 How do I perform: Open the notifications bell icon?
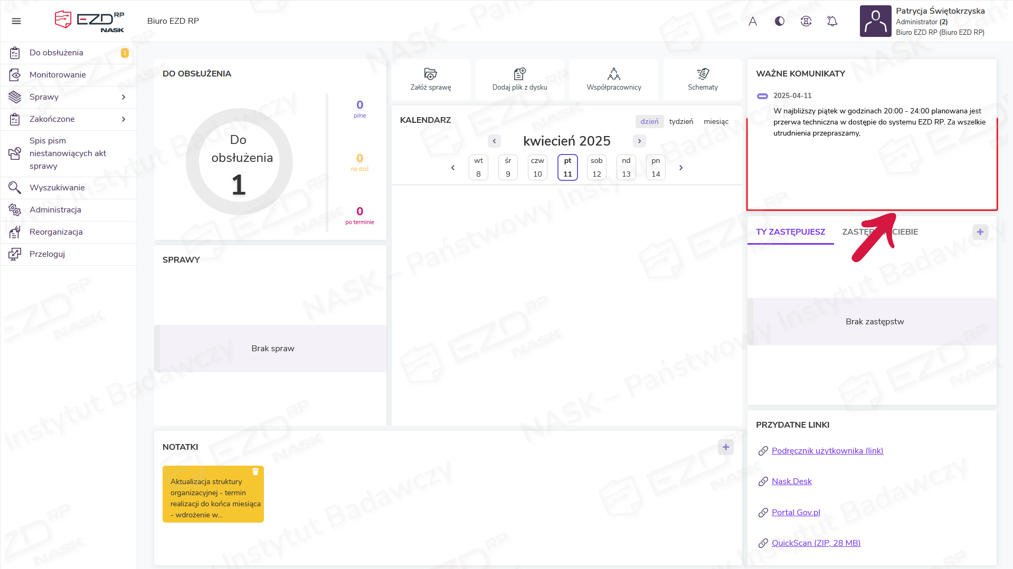pos(832,21)
